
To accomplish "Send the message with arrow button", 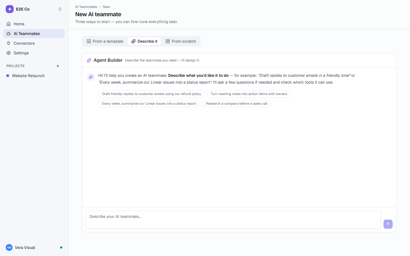I will pos(388,224).
